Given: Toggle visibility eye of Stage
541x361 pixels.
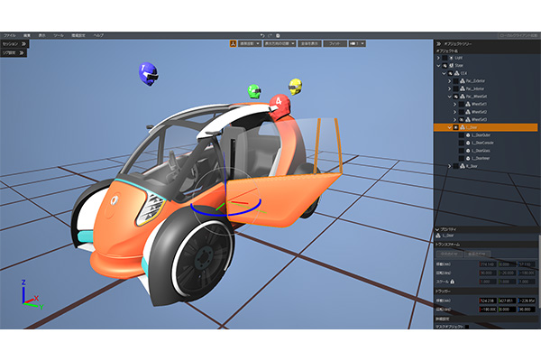Looking at the screenshot, I should 445,65.
